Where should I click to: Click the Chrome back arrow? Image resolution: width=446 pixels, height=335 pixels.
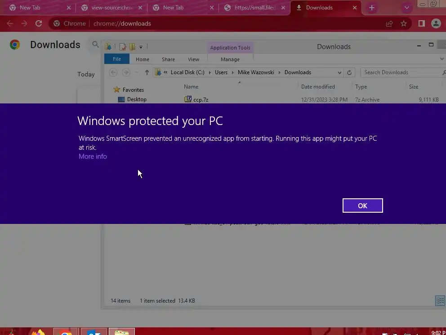click(10, 23)
